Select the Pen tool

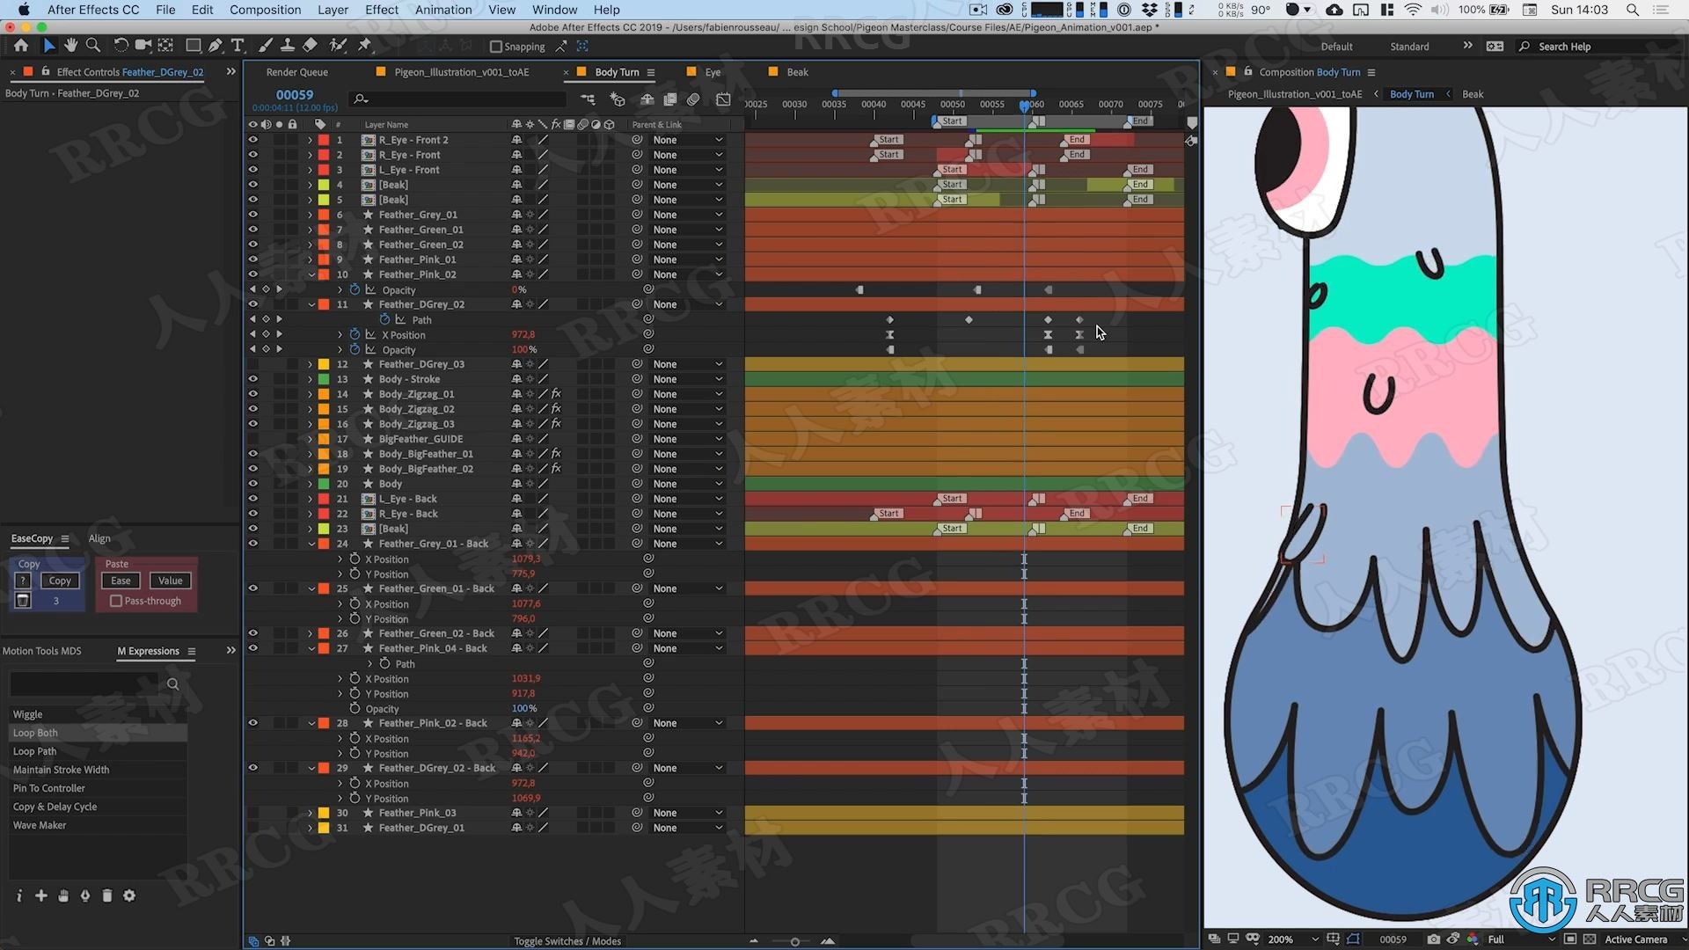coord(216,45)
